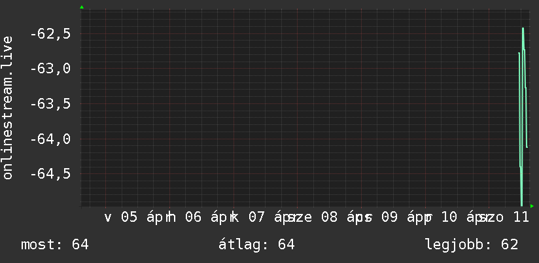Select the "átlag: 64" average label
The height and width of the screenshot is (263, 539).
[256, 245]
